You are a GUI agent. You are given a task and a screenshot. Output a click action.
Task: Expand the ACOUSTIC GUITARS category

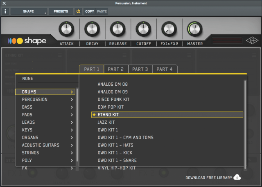pyautogui.click(x=45, y=145)
